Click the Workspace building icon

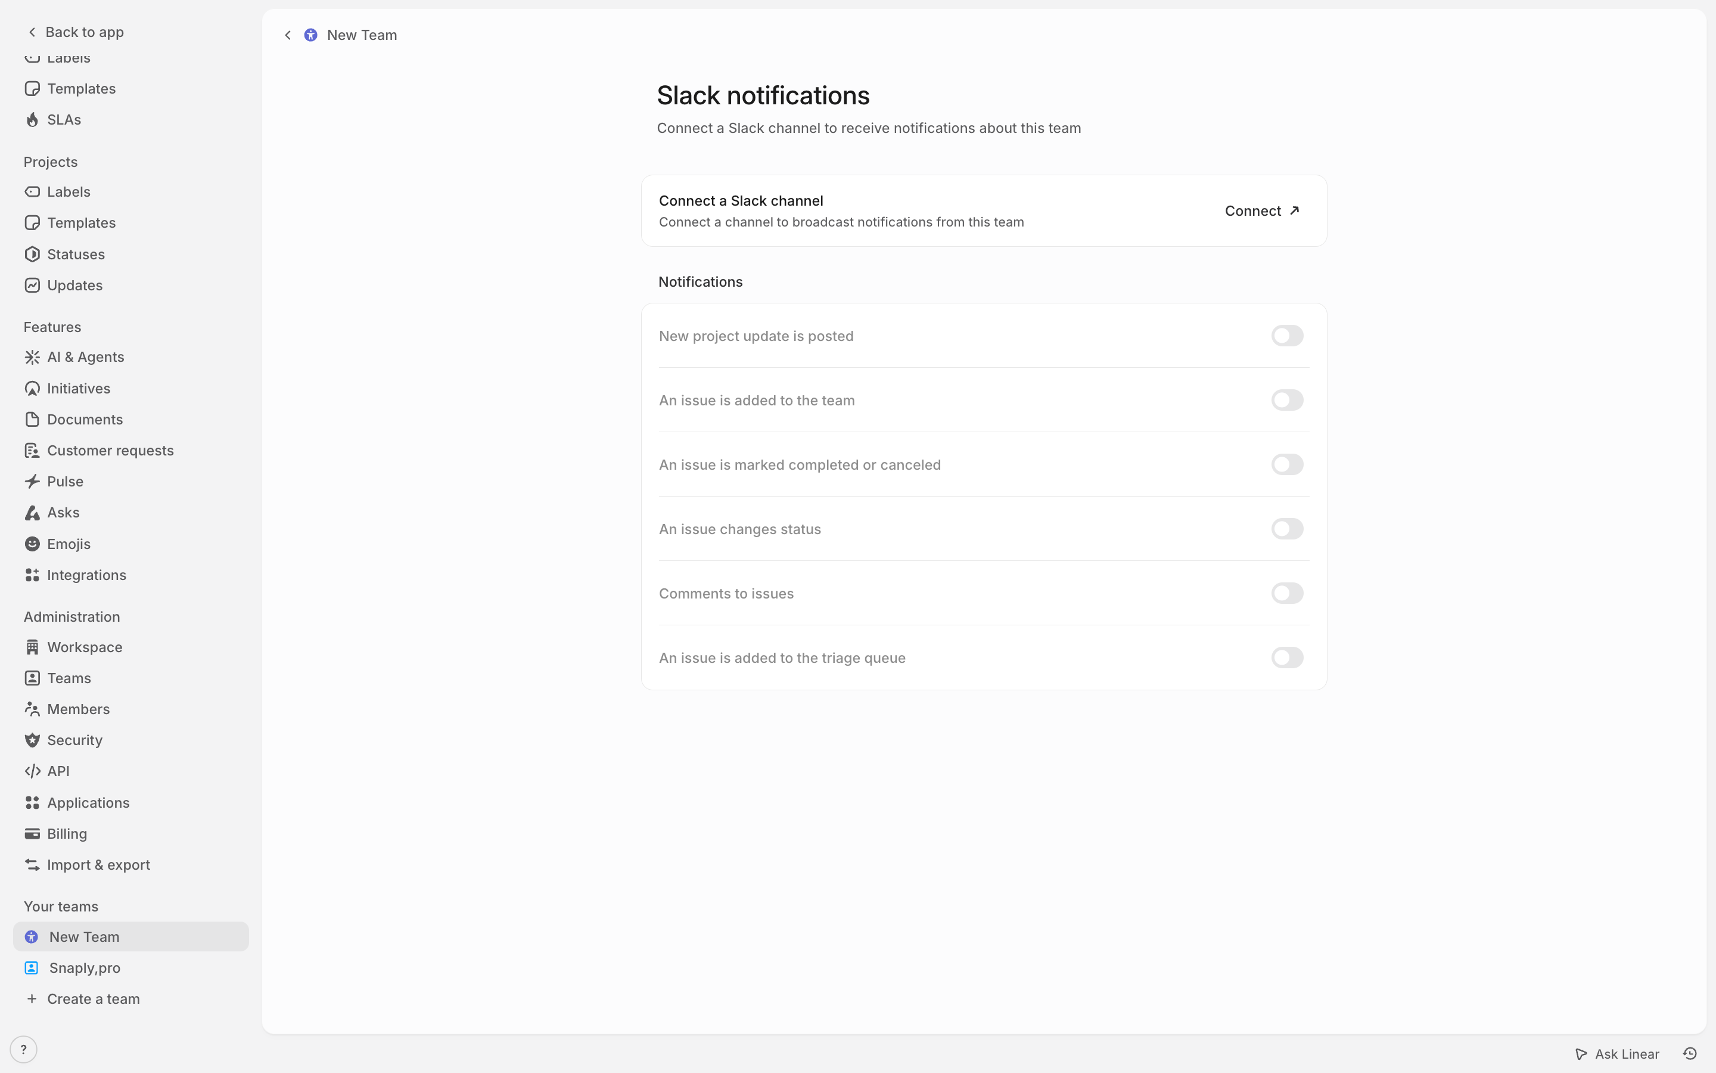[x=32, y=647]
